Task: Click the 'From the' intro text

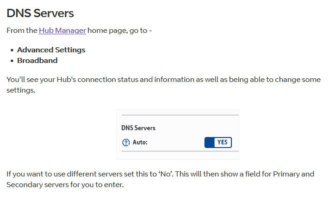Action: coord(22,31)
